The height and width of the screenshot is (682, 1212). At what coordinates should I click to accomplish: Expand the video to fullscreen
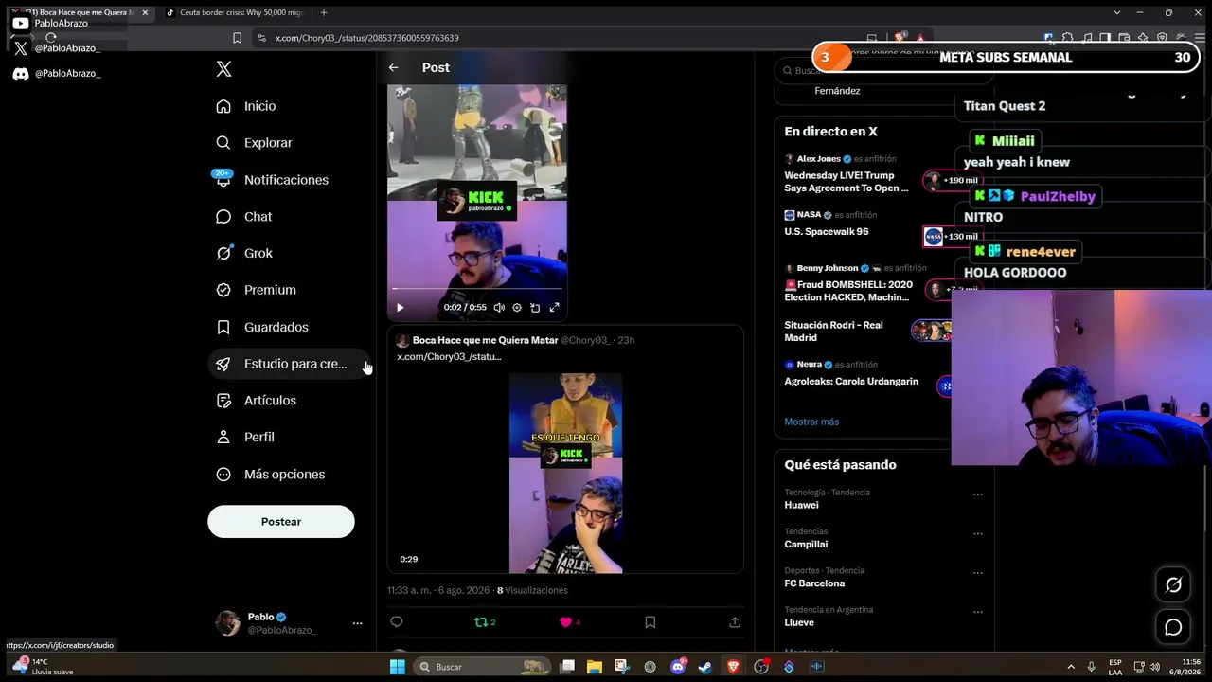pyautogui.click(x=555, y=308)
